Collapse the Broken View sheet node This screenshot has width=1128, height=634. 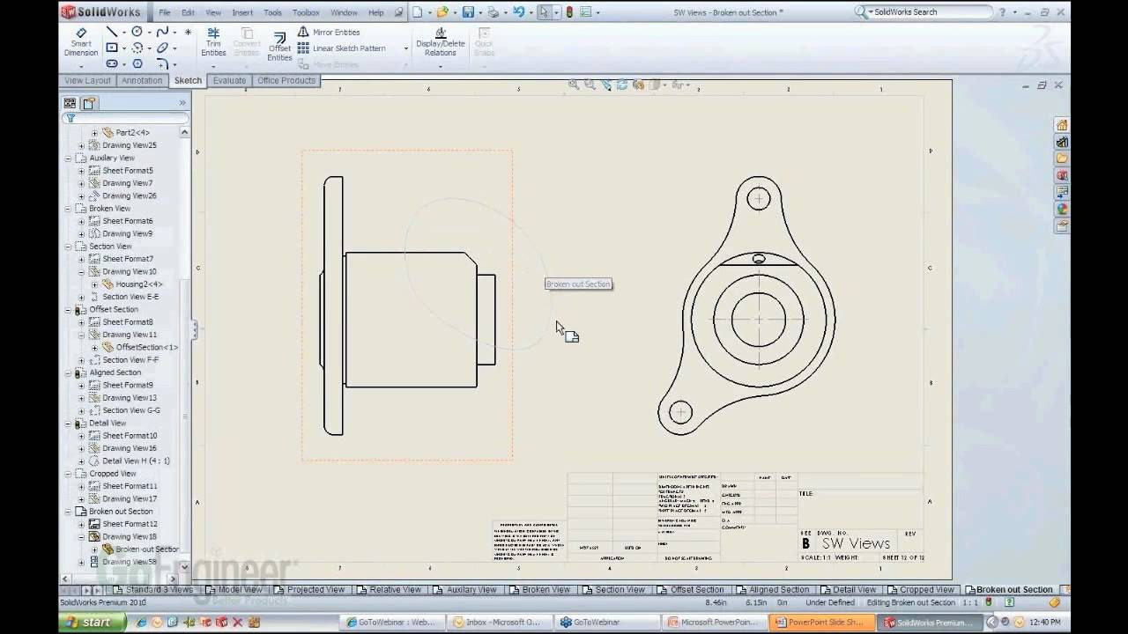(x=69, y=209)
